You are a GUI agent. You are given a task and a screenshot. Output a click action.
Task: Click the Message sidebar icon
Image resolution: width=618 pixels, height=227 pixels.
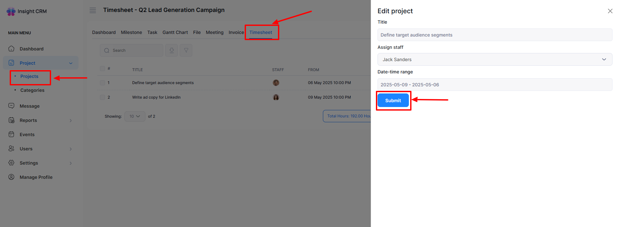11,106
